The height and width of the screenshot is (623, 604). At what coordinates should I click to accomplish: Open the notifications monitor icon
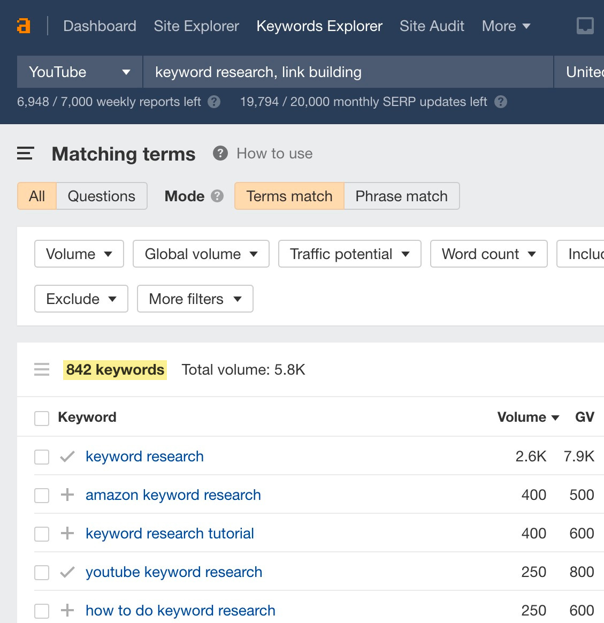click(x=585, y=26)
